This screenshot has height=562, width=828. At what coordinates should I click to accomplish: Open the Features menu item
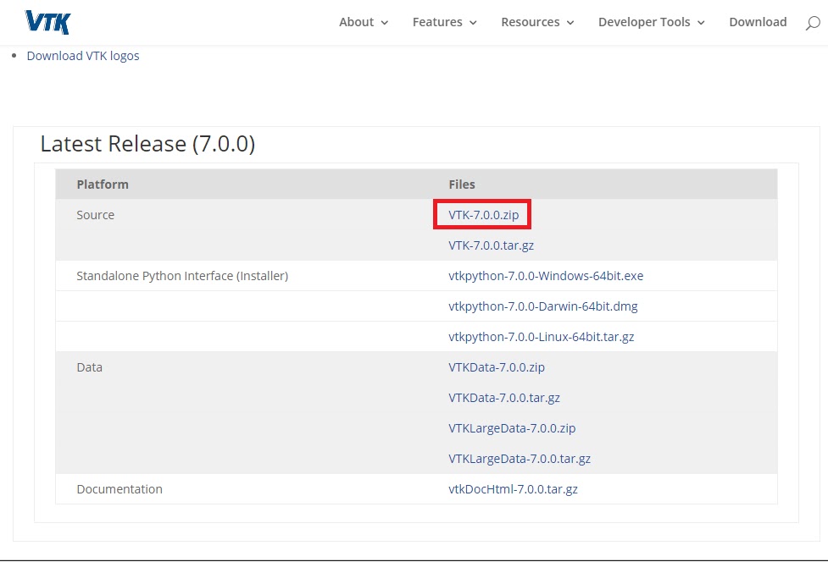pyautogui.click(x=437, y=22)
